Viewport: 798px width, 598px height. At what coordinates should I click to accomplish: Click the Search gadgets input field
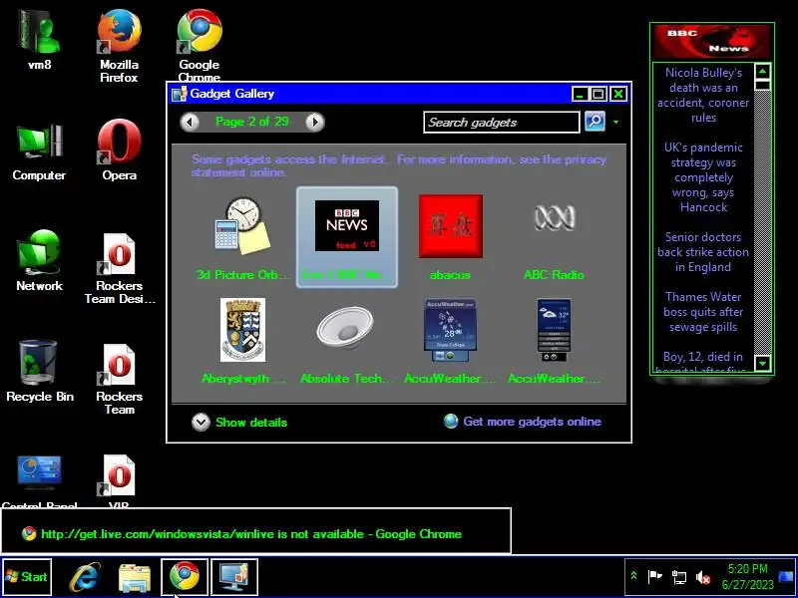(502, 122)
